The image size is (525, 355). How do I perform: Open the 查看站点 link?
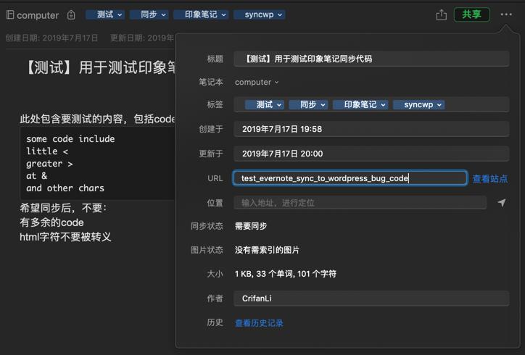coord(490,179)
